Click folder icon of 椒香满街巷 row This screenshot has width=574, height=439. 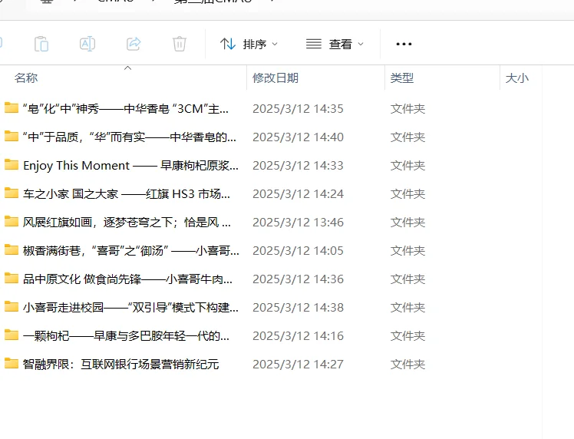[12, 249]
